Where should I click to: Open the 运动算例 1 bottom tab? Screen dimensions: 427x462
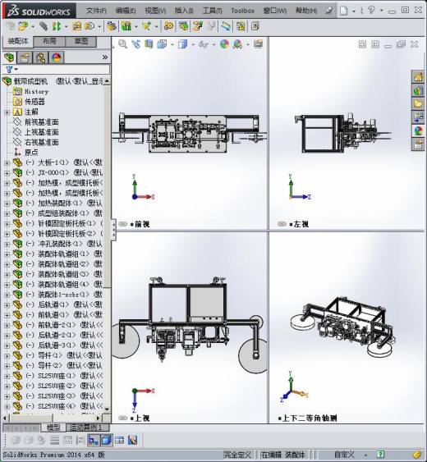click(x=88, y=428)
